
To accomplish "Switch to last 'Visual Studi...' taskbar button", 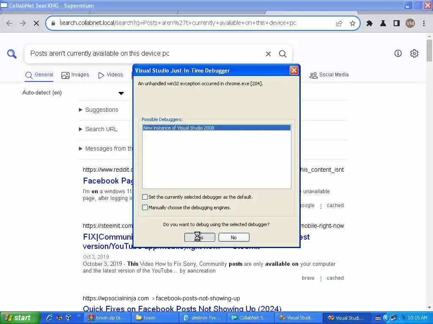I will [x=348, y=318].
